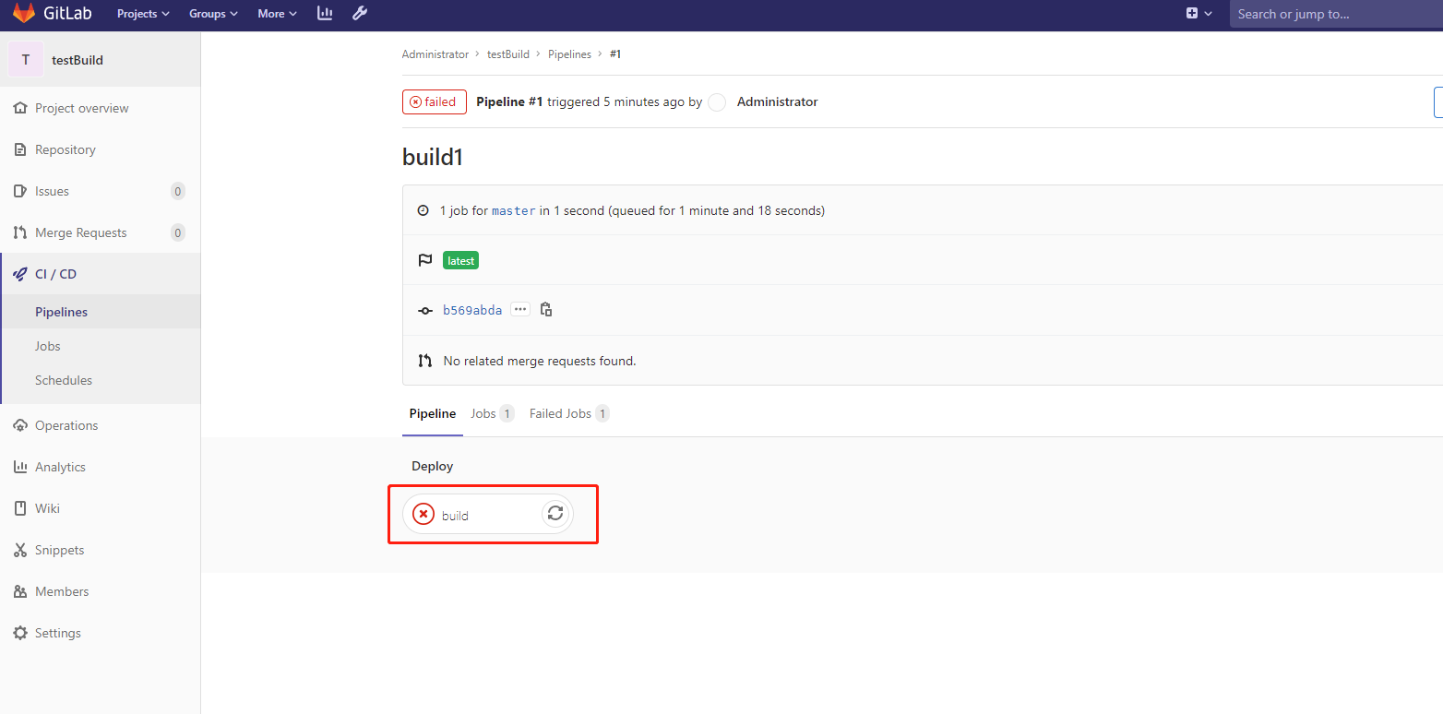Open the Admin Area wrench icon
The height and width of the screenshot is (714, 1443).
359,14
